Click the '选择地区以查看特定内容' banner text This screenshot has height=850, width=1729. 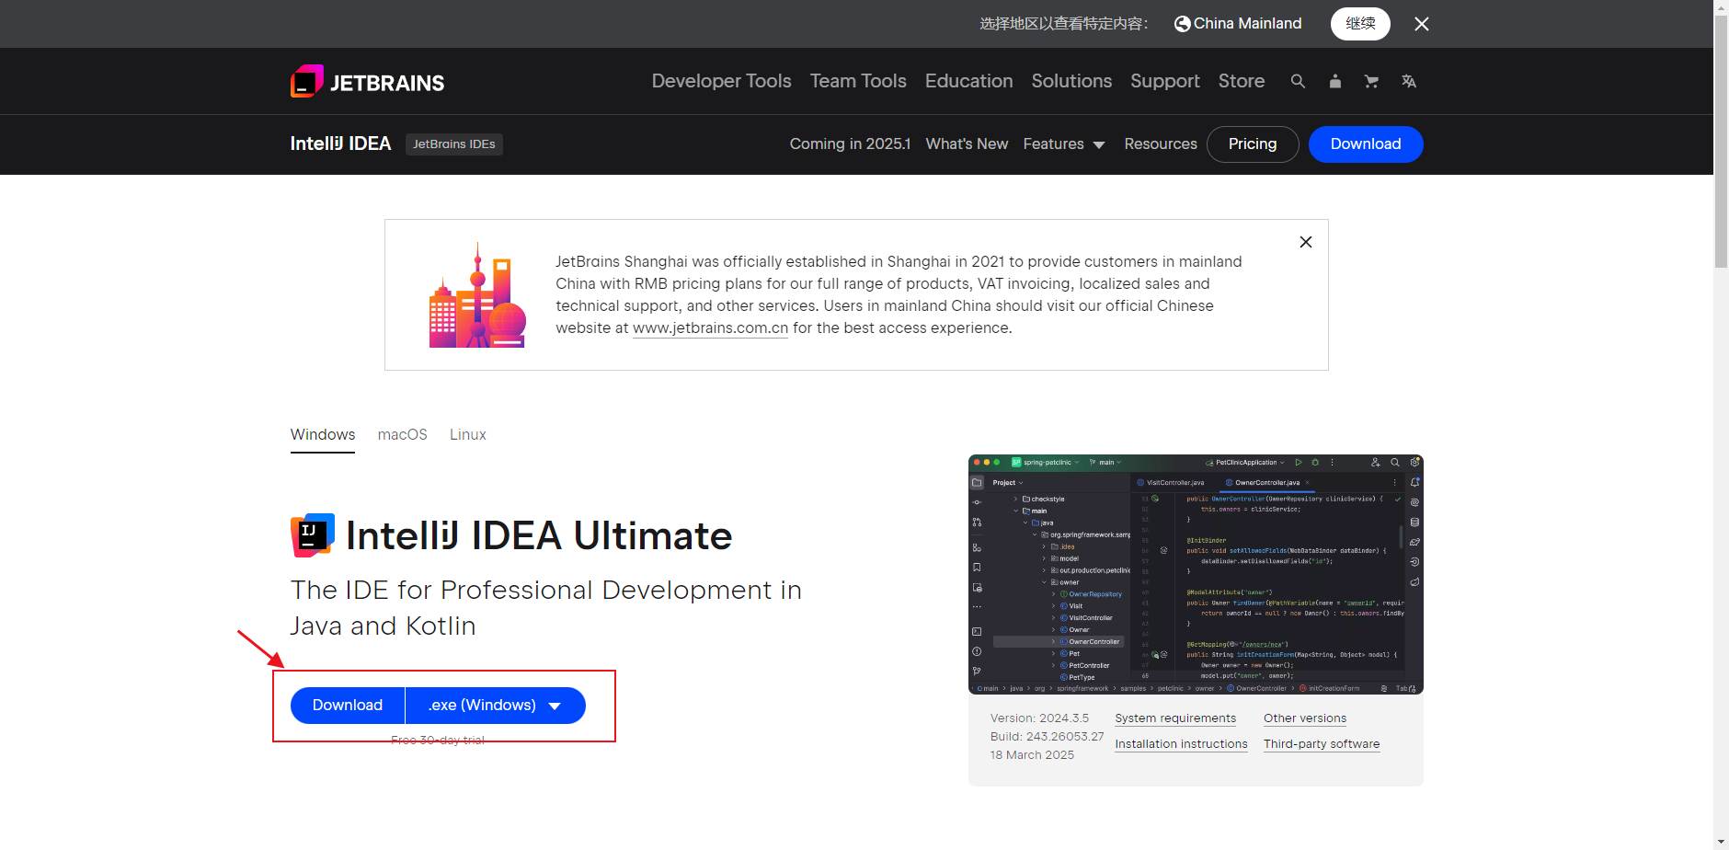1064,24
